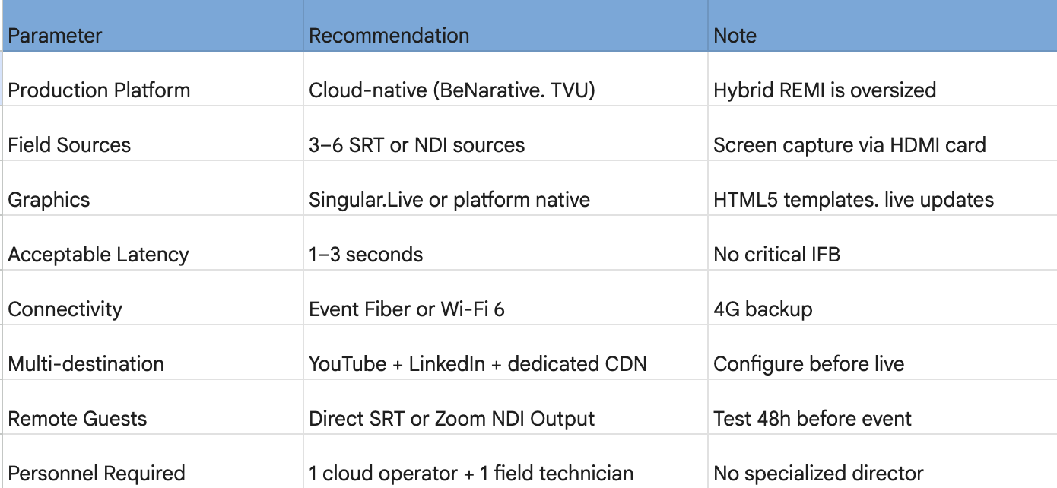Select the Cloud-native (BeNarative. TVU) cell

(x=506, y=79)
